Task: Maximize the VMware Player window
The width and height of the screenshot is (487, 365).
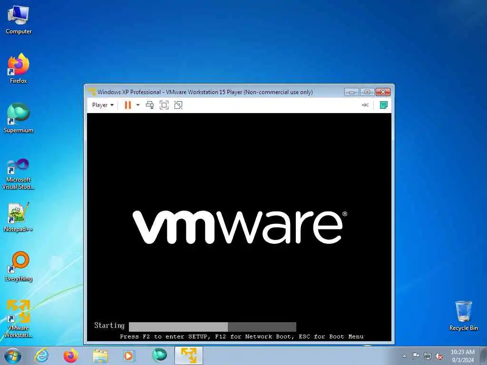Action: tap(367, 92)
